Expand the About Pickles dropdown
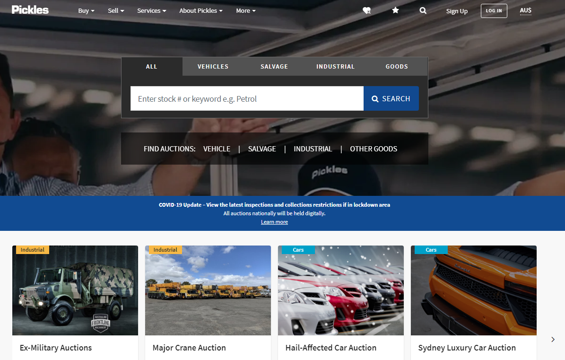 (201, 11)
